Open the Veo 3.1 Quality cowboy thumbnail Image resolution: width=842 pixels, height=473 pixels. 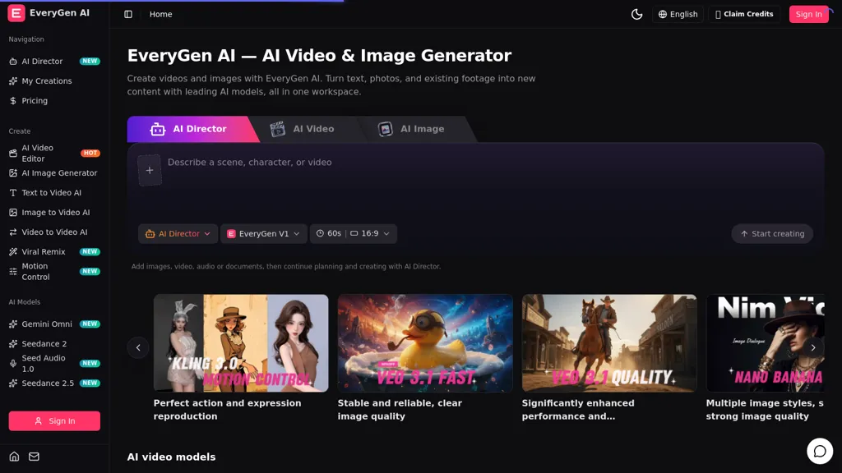[609, 343]
